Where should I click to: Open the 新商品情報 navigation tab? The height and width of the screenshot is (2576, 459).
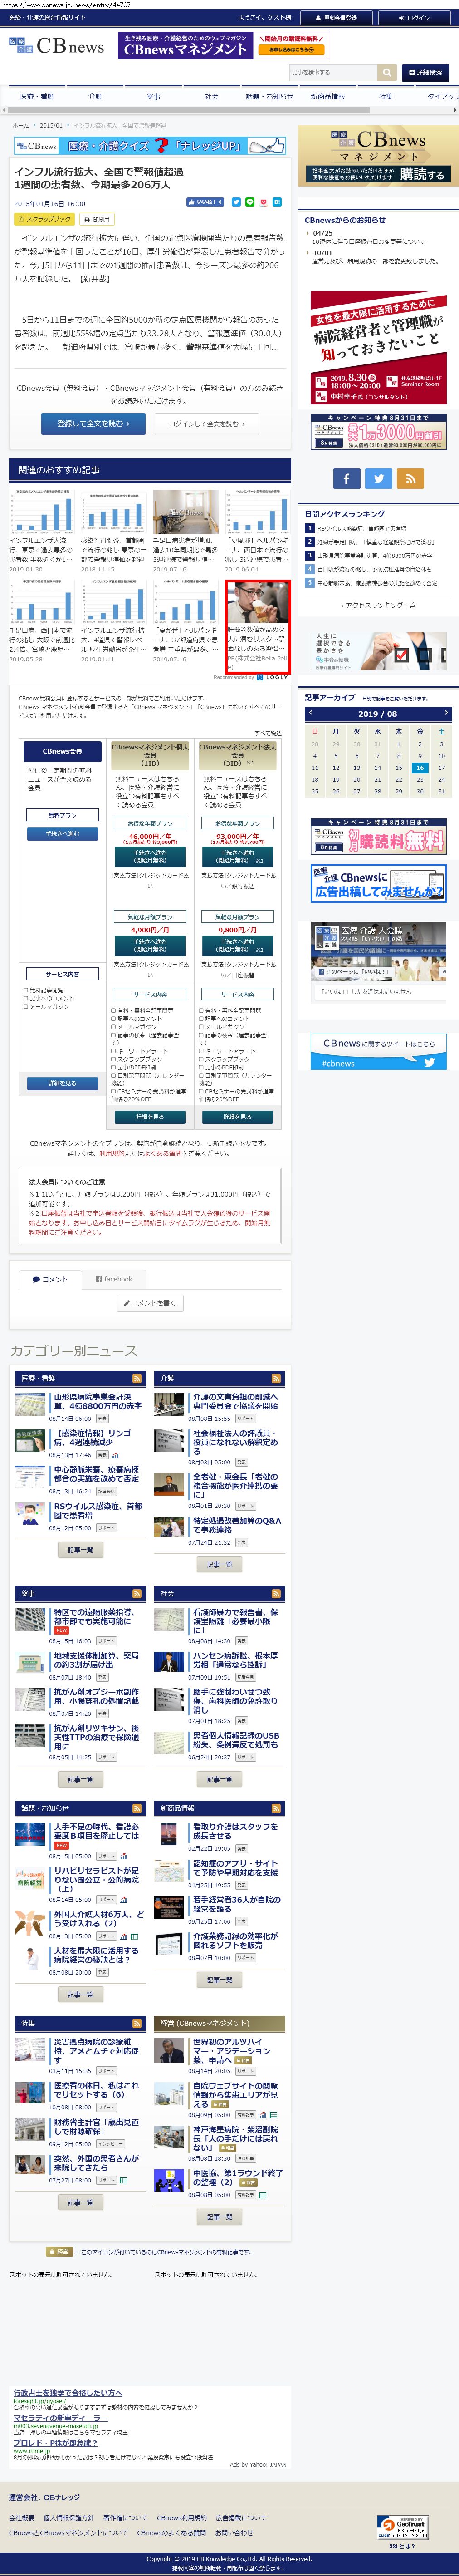click(x=327, y=97)
